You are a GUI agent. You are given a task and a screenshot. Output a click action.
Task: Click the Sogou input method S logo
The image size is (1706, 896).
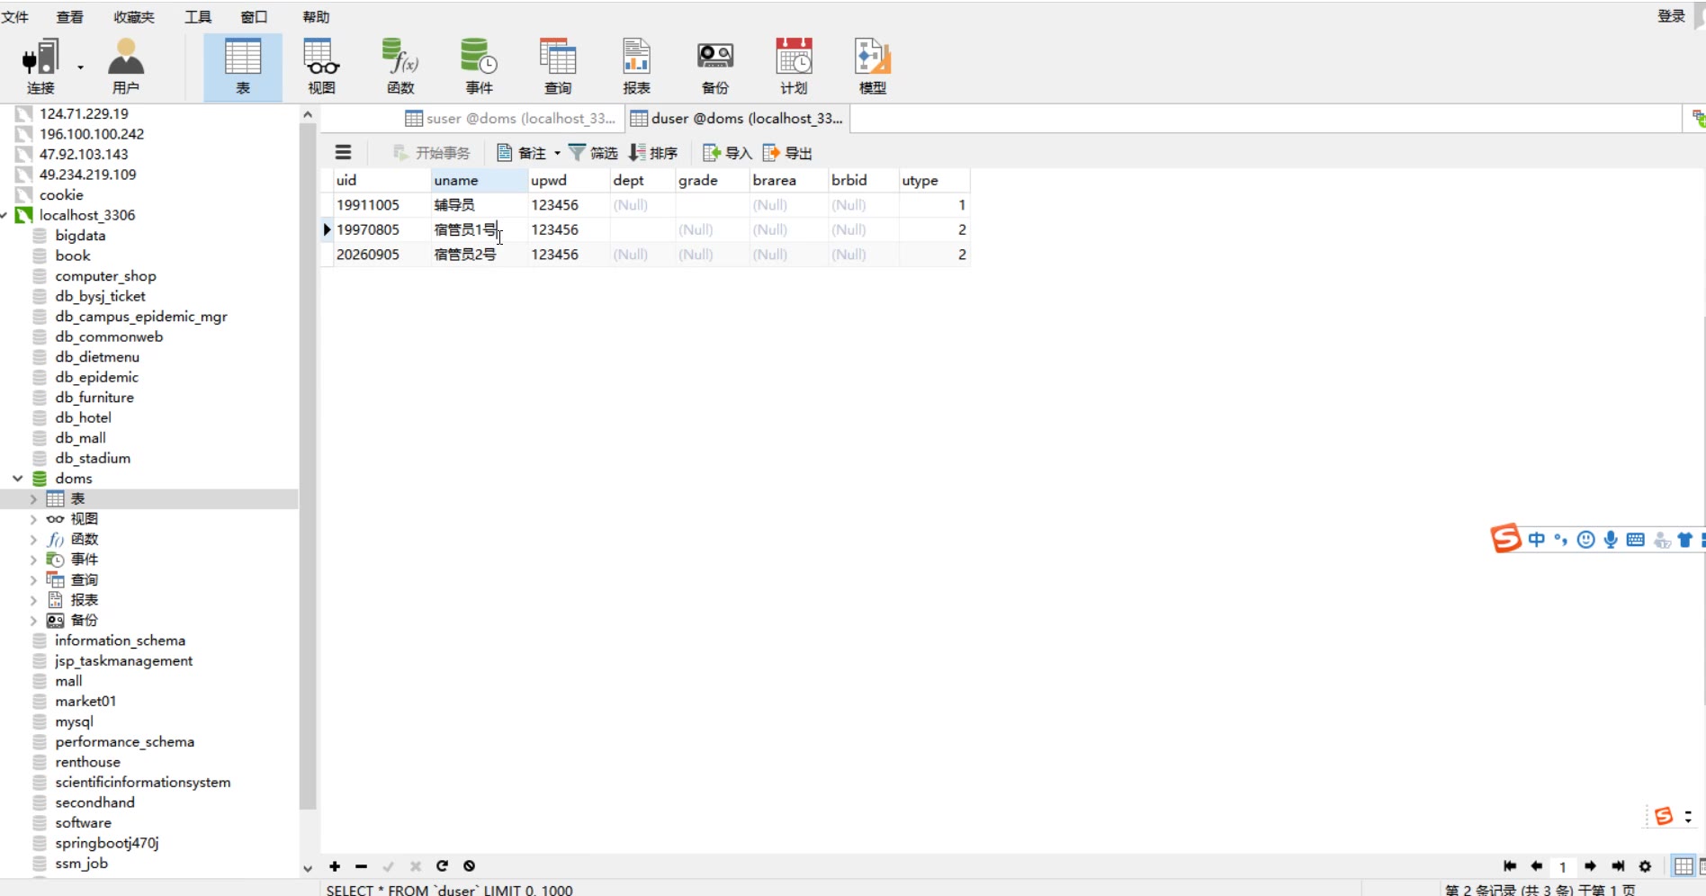[1505, 538]
